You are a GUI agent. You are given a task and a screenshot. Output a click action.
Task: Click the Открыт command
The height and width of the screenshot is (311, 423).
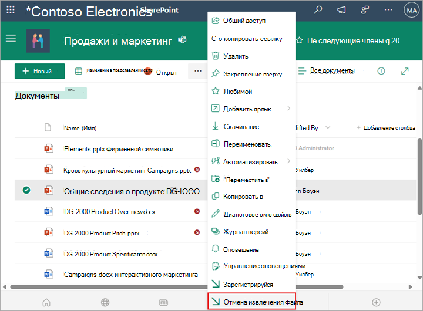click(166, 73)
